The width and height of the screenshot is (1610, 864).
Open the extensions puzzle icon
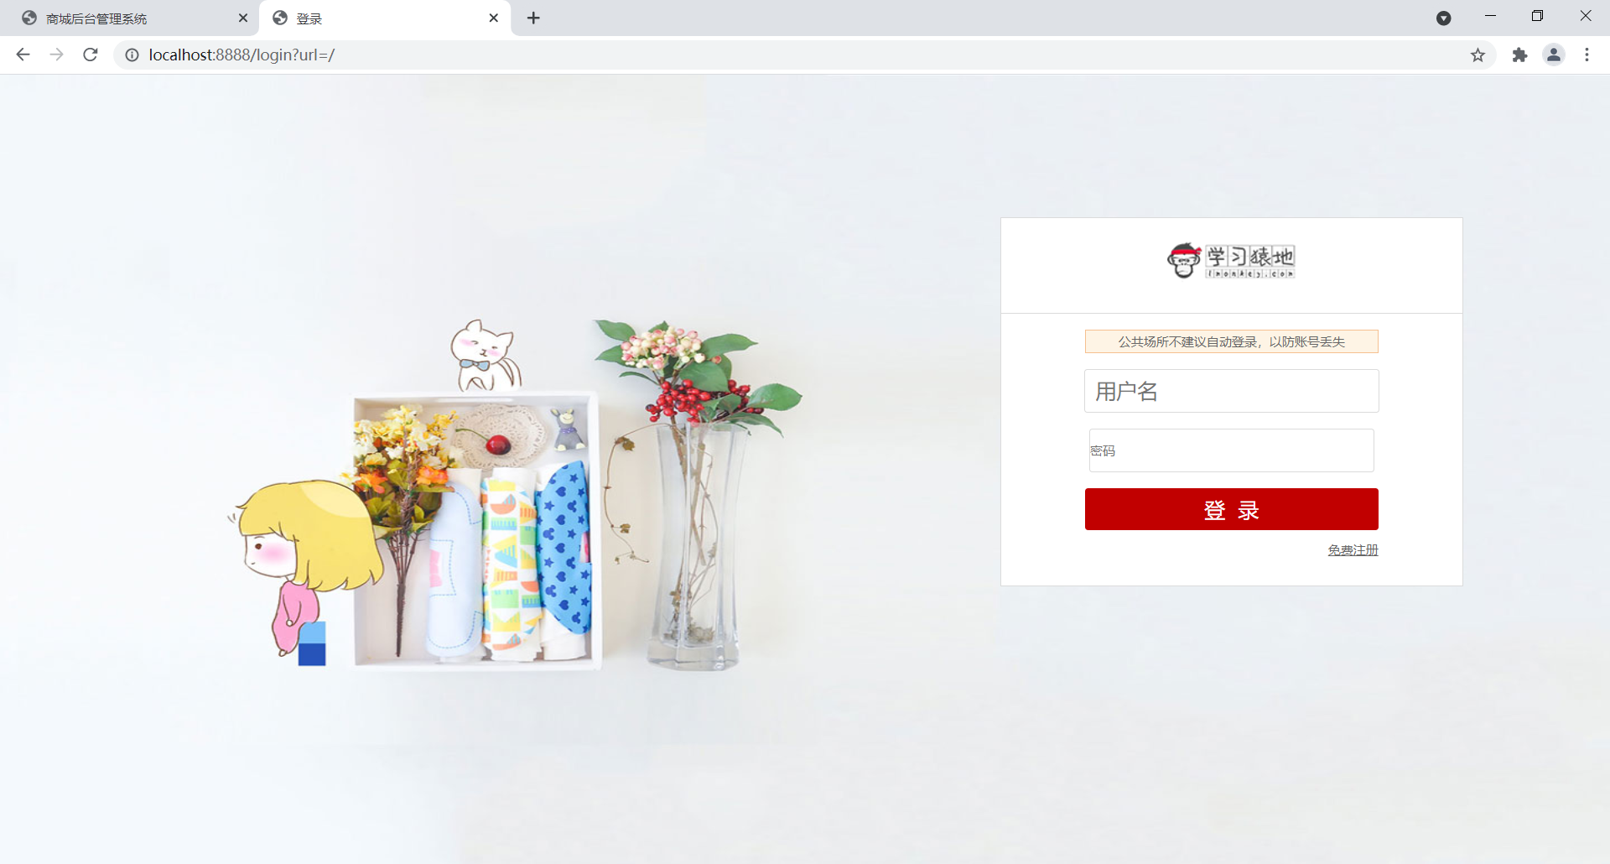point(1519,55)
